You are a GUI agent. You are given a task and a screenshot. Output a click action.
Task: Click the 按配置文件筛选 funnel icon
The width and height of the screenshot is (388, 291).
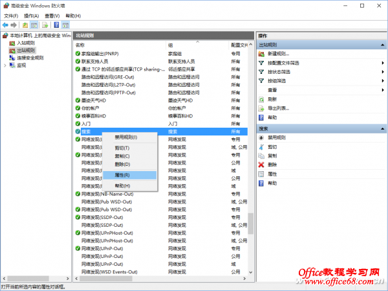(261, 63)
